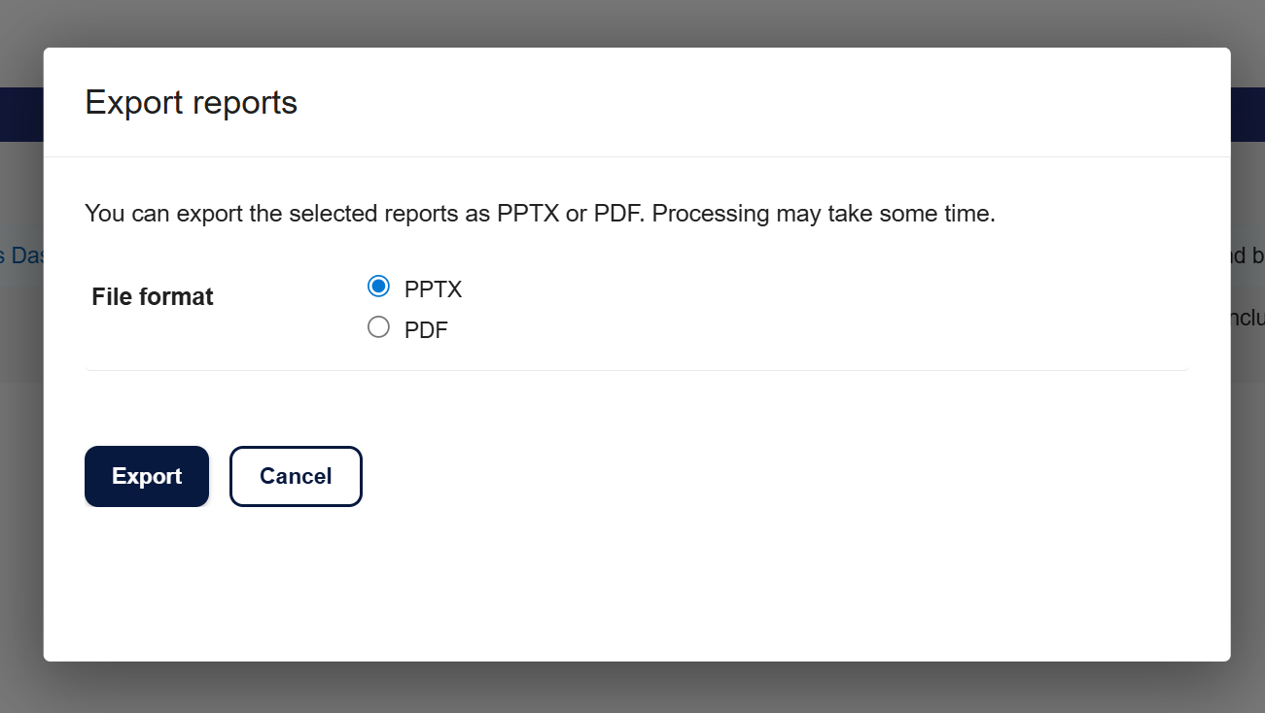This screenshot has height=713, width=1265.
Task: Click the PDF option label text
Action: click(x=426, y=330)
